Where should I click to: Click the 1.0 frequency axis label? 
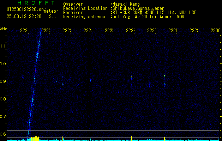click(3, 64)
